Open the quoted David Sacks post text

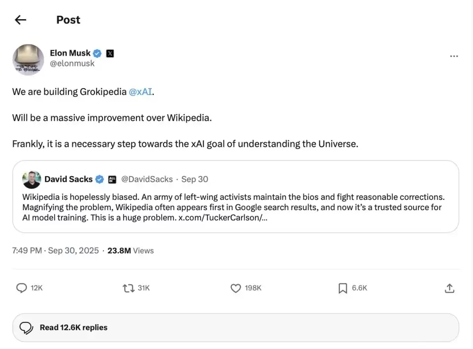tap(232, 207)
